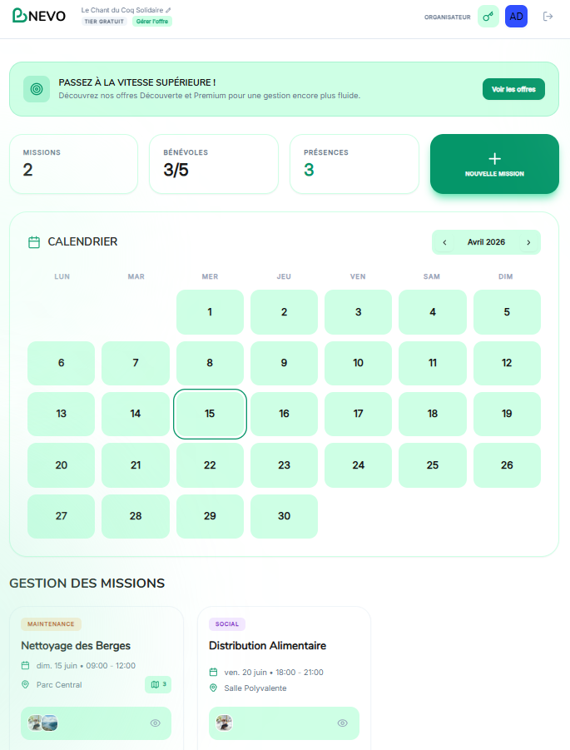The width and height of the screenshot is (570, 750).
Task: Click the pencil icon beside the organization name
Action: tap(168, 10)
